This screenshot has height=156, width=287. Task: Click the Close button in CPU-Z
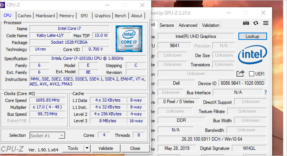135,148
